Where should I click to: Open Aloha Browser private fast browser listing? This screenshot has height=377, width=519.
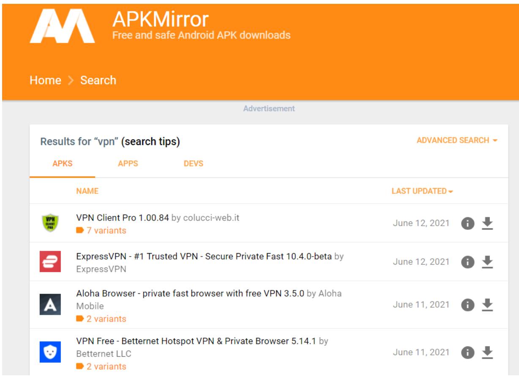tap(190, 295)
